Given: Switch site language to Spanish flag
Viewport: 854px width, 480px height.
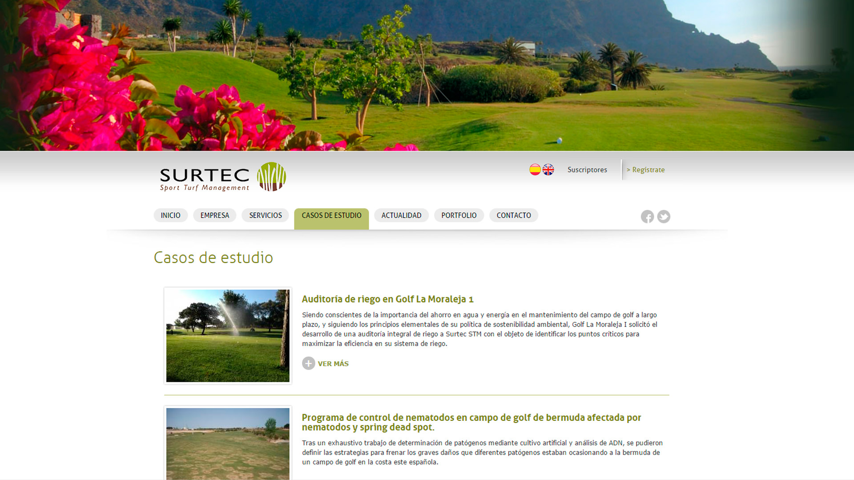Looking at the screenshot, I should coord(535,170).
